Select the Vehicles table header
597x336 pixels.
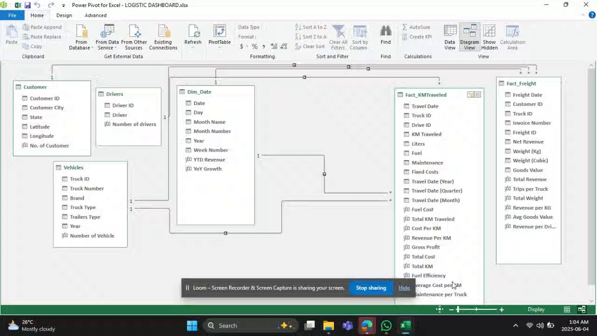click(90, 168)
